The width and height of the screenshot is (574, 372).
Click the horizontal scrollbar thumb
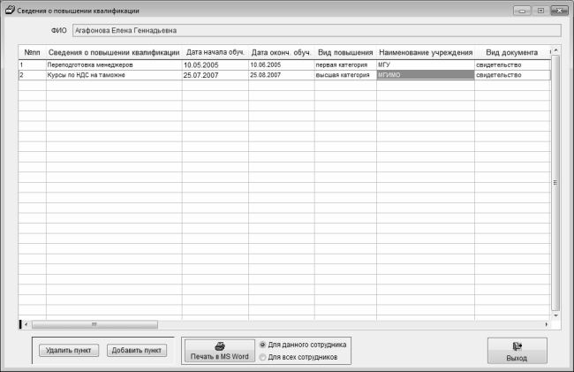[x=94, y=324]
